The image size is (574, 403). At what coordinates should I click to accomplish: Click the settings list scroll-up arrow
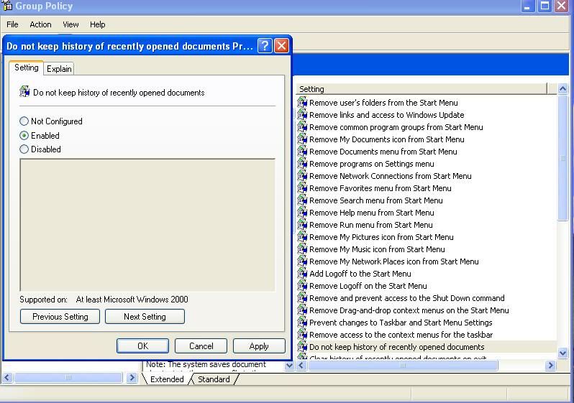[x=562, y=88]
